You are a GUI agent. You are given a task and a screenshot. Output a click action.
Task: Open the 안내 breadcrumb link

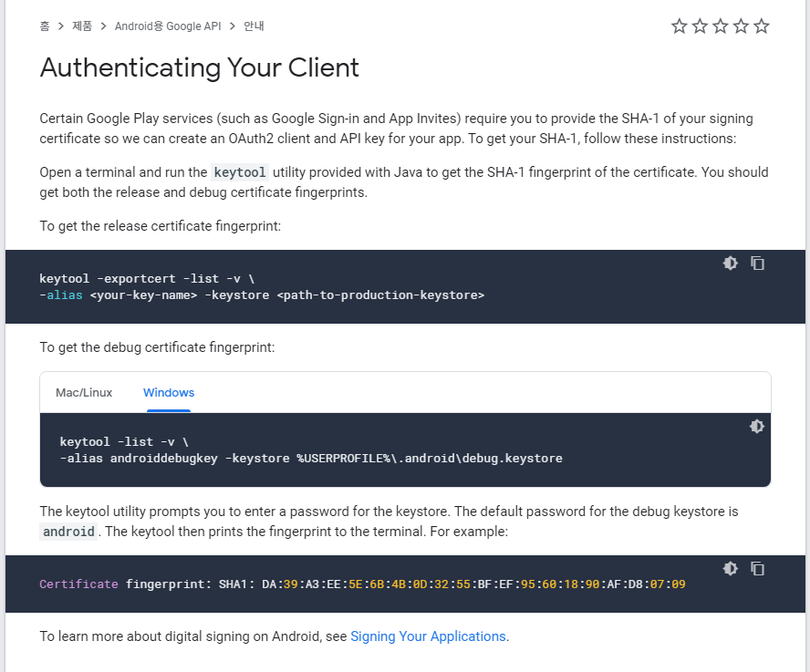point(254,26)
